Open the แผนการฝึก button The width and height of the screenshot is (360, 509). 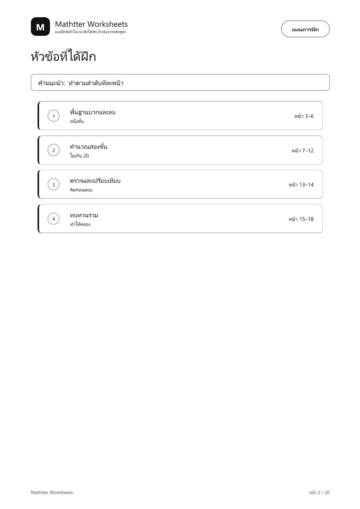(305, 29)
